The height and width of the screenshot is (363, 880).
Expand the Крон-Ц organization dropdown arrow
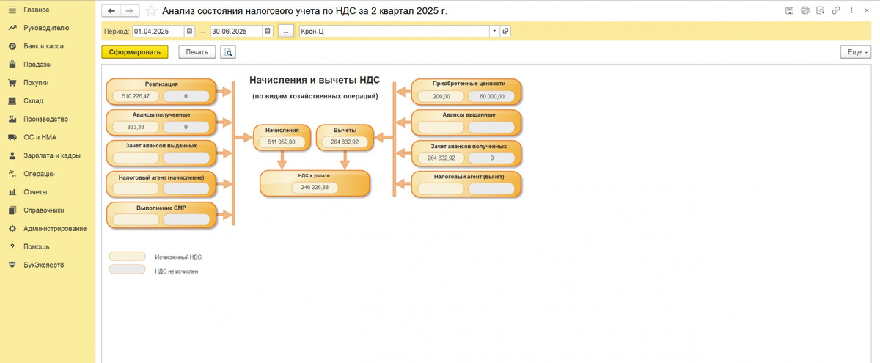pyautogui.click(x=495, y=32)
